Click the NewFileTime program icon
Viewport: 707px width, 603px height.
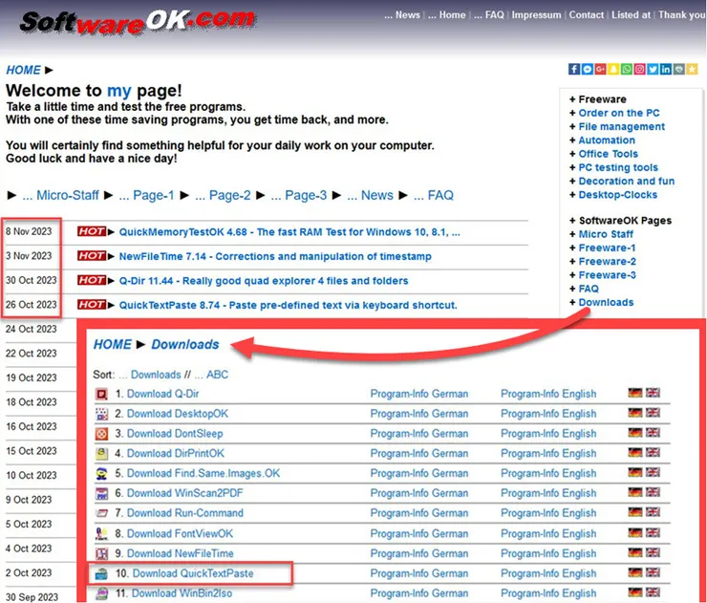point(101,553)
